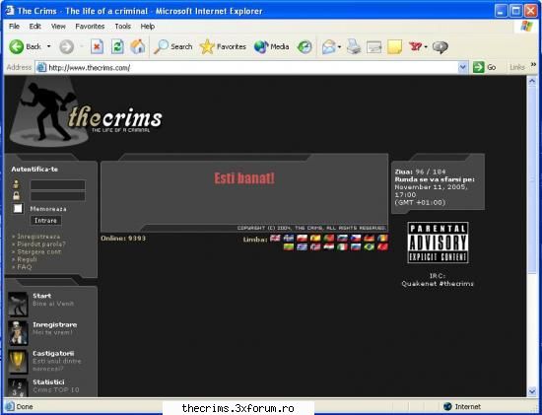542x415 pixels.
Task: Open the Edit menu
Action: coord(34,27)
